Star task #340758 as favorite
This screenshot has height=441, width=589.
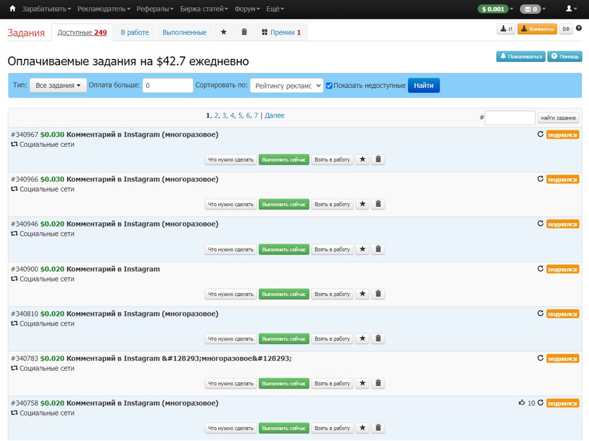pos(363,428)
